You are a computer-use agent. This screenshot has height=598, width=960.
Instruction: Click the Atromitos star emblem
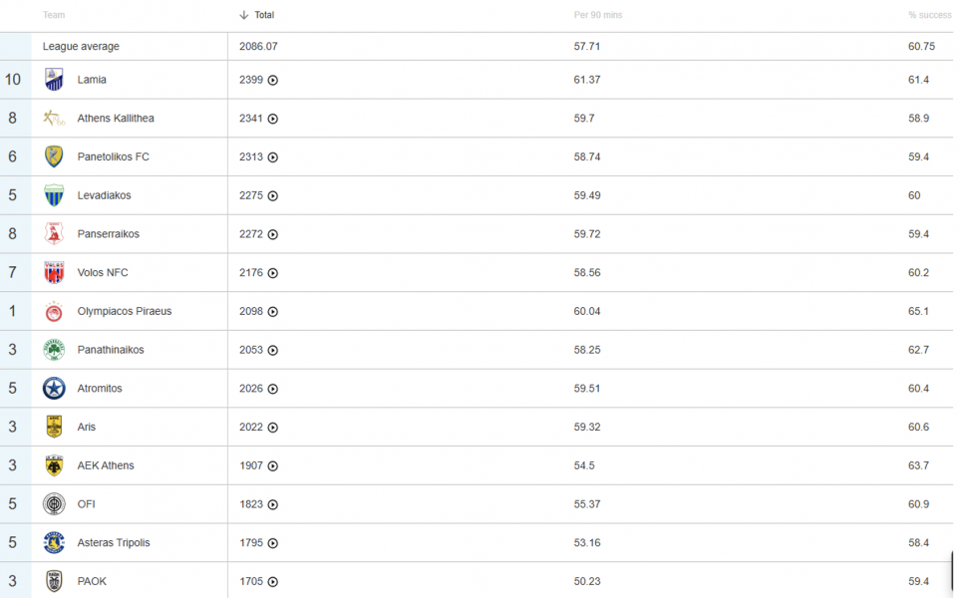pos(54,388)
